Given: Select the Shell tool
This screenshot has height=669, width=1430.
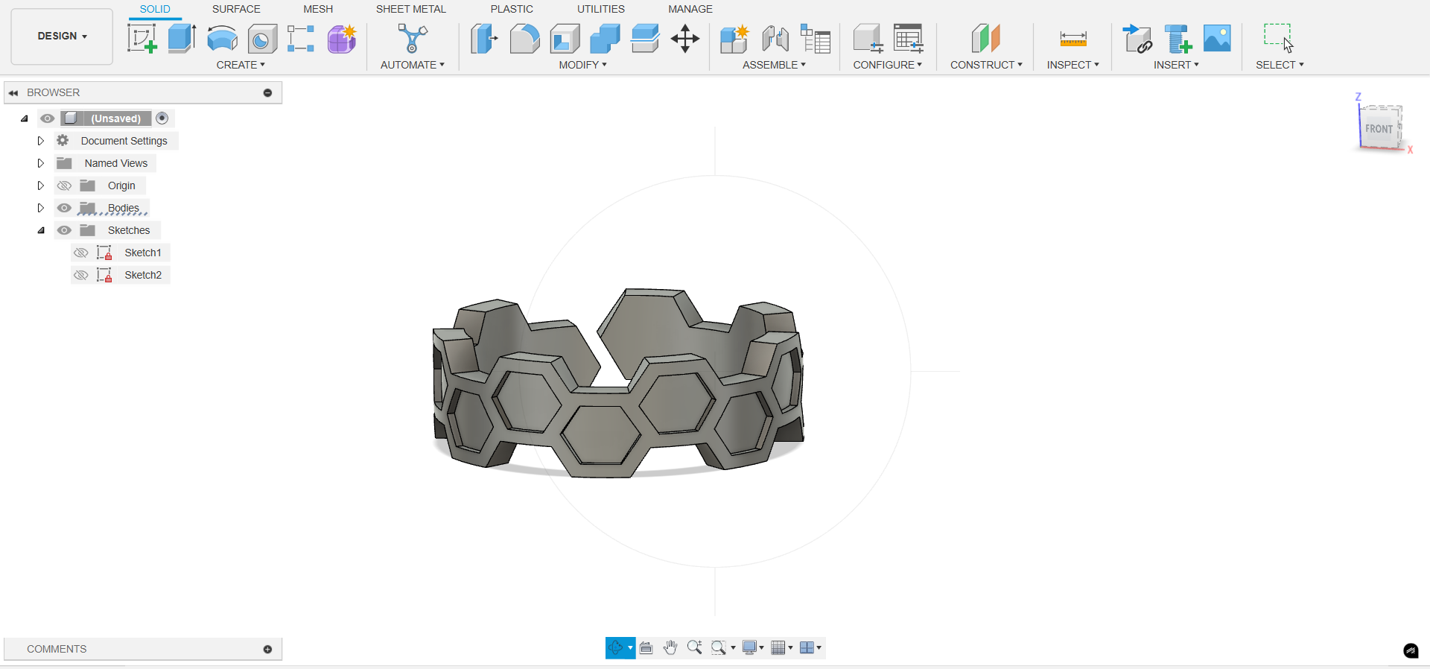Looking at the screenshot, I should 565,38.
